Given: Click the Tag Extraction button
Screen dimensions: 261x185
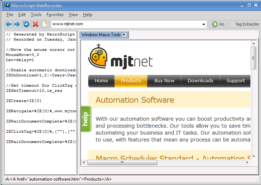Looking at the screenshot, I should click(245, 24).
